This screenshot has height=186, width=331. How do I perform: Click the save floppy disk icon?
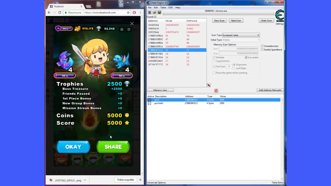point(159,12)
